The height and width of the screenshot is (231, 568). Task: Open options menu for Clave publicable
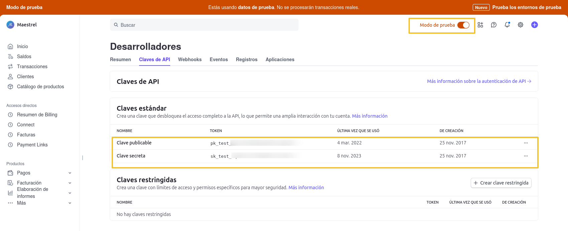tap(526, 143)
